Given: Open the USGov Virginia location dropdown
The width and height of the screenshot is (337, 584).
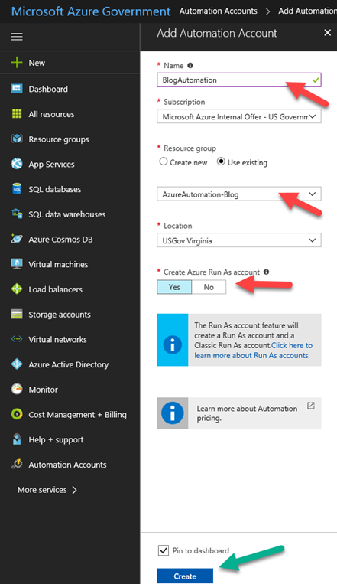Looking at the screenshot, I should click(x=238, y=240).
